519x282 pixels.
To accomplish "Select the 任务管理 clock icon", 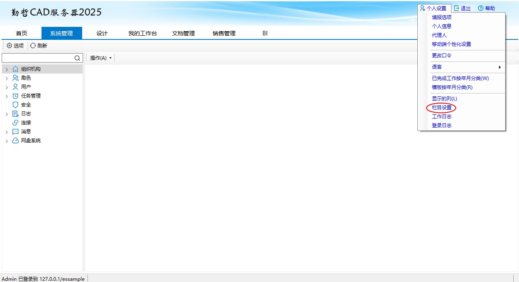I will [15, 96].
